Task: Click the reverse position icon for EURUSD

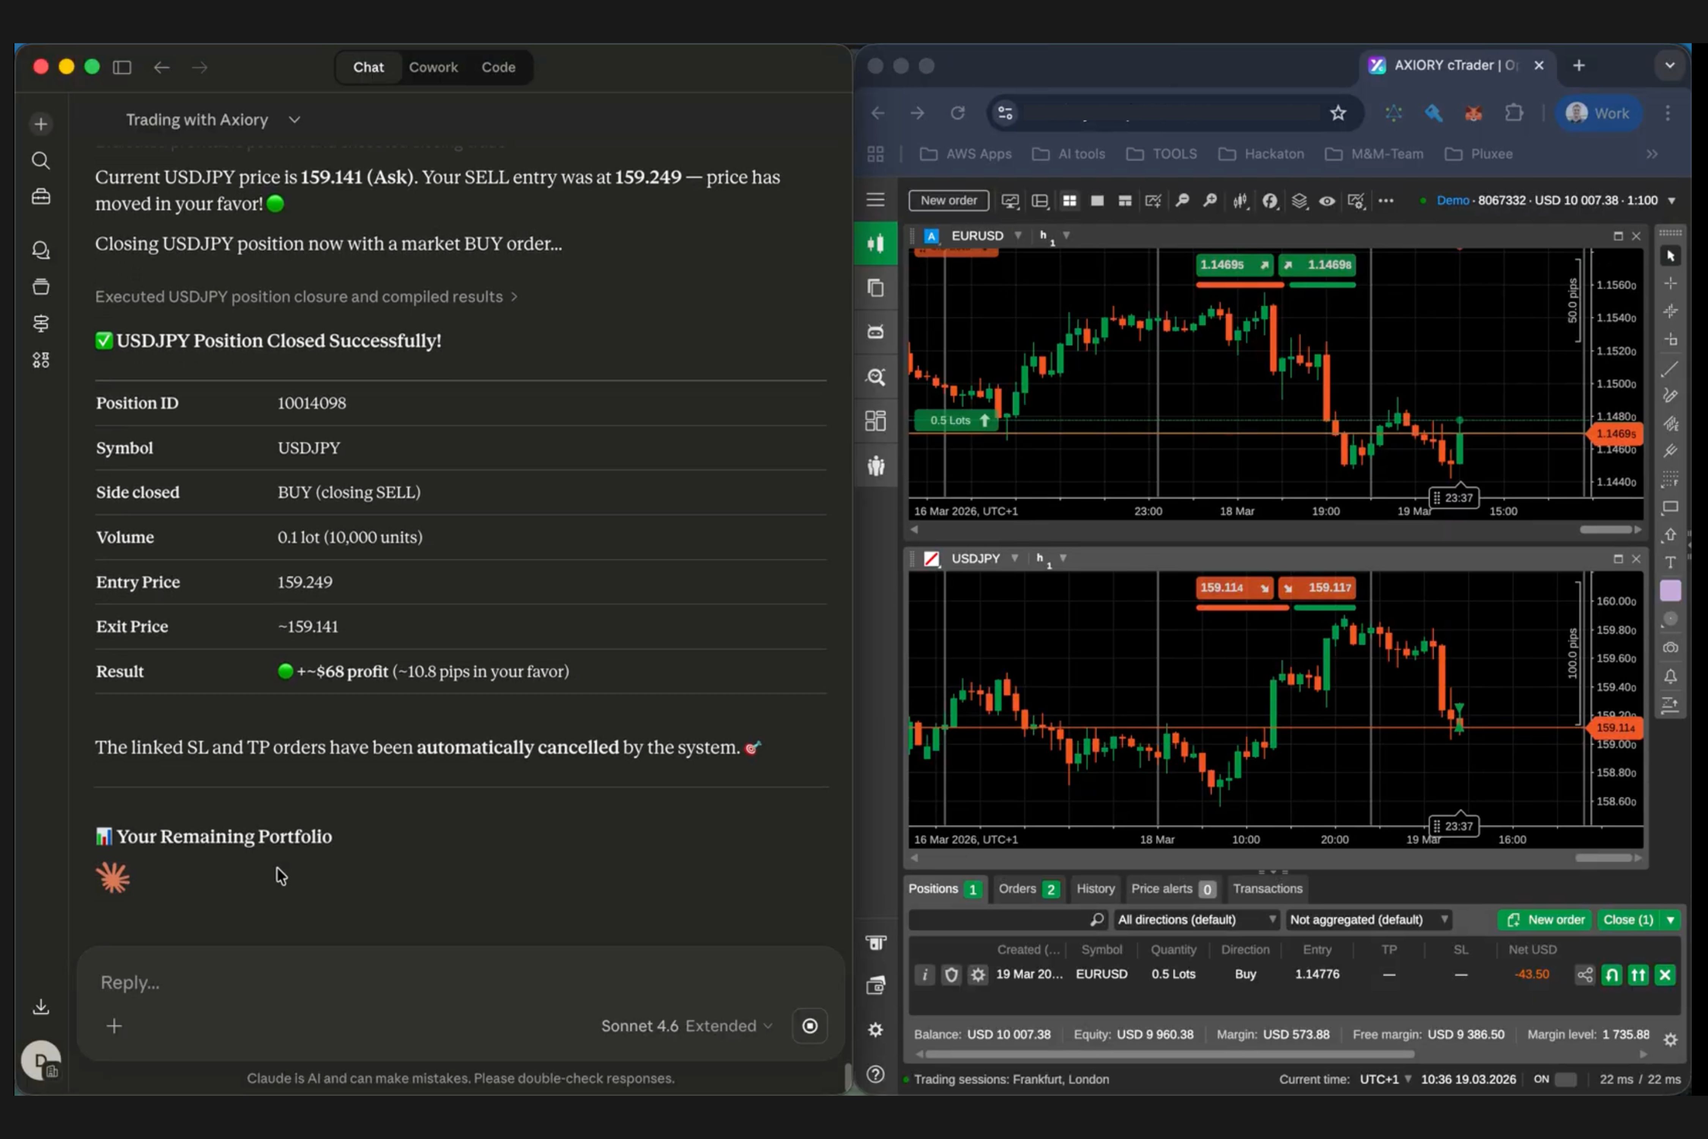Action: [x=1612, y=975]
